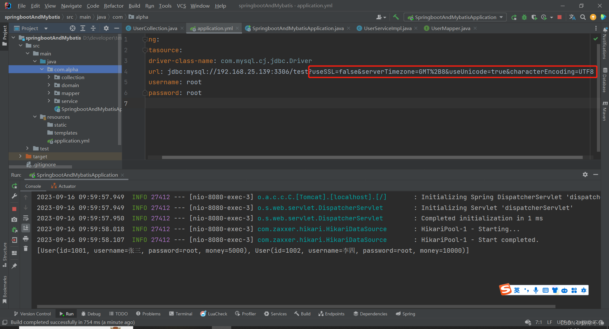Switch to the Actuator tab

66,186
